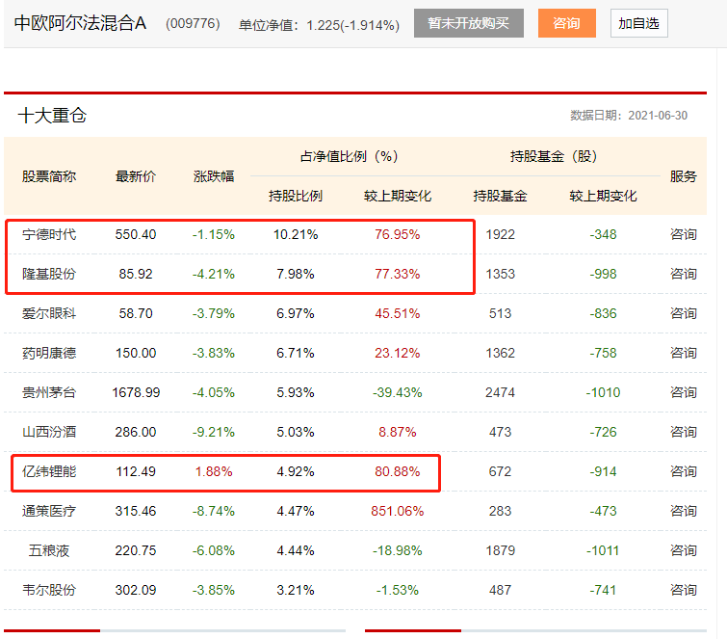Open 咨询 link in 山西汾酒 row
This screenshot has width=727, height=639.
[683, 432]
